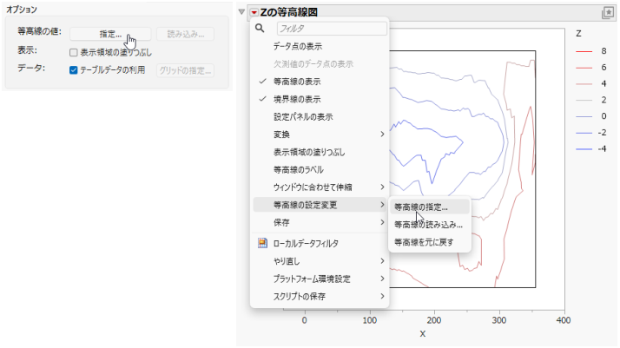Enable 表示領域の塗りつぶし checkbox
The image size is (620, 348).
click(x=73, y=53)
